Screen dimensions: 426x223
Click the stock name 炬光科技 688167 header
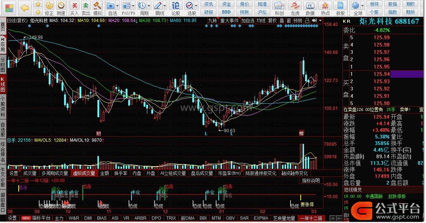[x=389, y=21]
